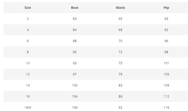Image resolution: width=188 pixels, height=111 pixels.
Task: Click the Hip column header
Action: pyautogui.click(x=166, y=8)
